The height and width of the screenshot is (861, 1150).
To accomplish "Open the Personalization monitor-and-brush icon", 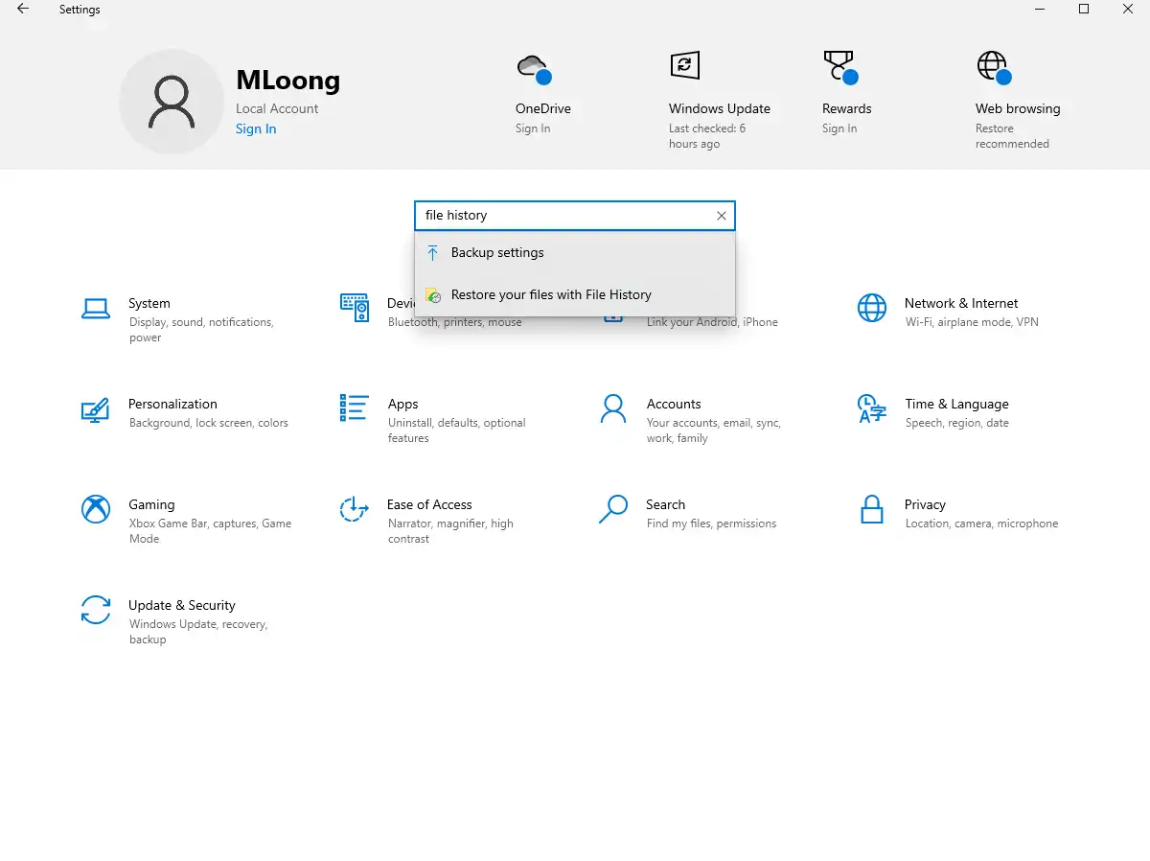I will point(95,409).
